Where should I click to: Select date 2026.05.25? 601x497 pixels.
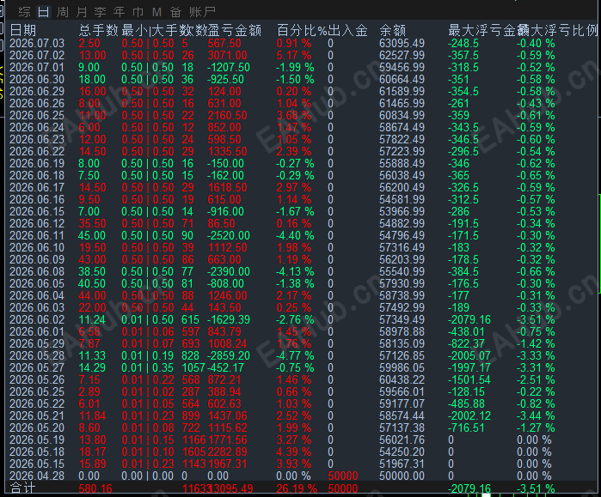point(37,391)
